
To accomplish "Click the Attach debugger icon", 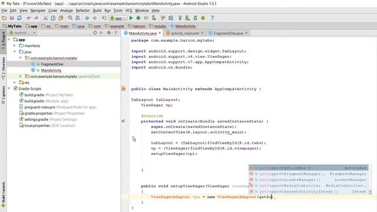I will point(154,18).
